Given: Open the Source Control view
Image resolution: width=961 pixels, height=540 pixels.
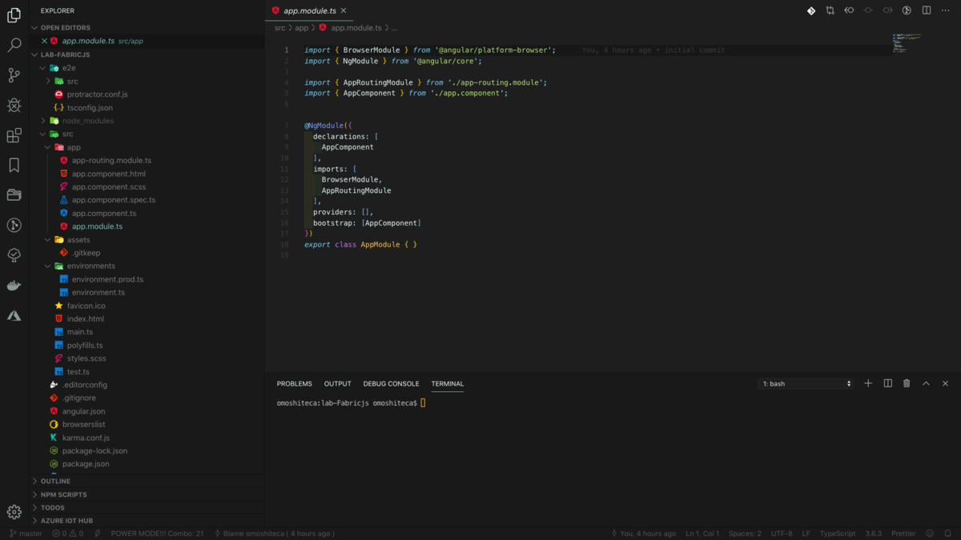Looking at the screenshot, I should click(14, 75).
